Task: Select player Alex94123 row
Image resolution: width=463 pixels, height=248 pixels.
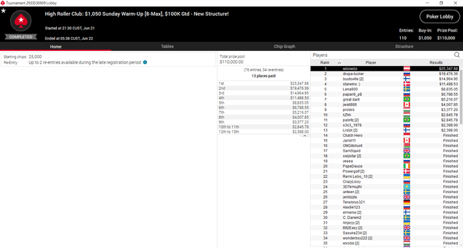Action: (385, 207)
